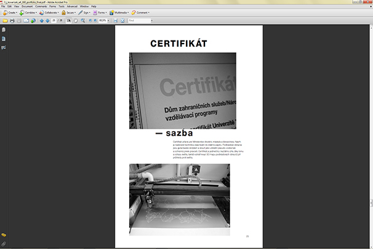373x249 pixels.
Task: Click the Secure button
Action: pos(68,12)
